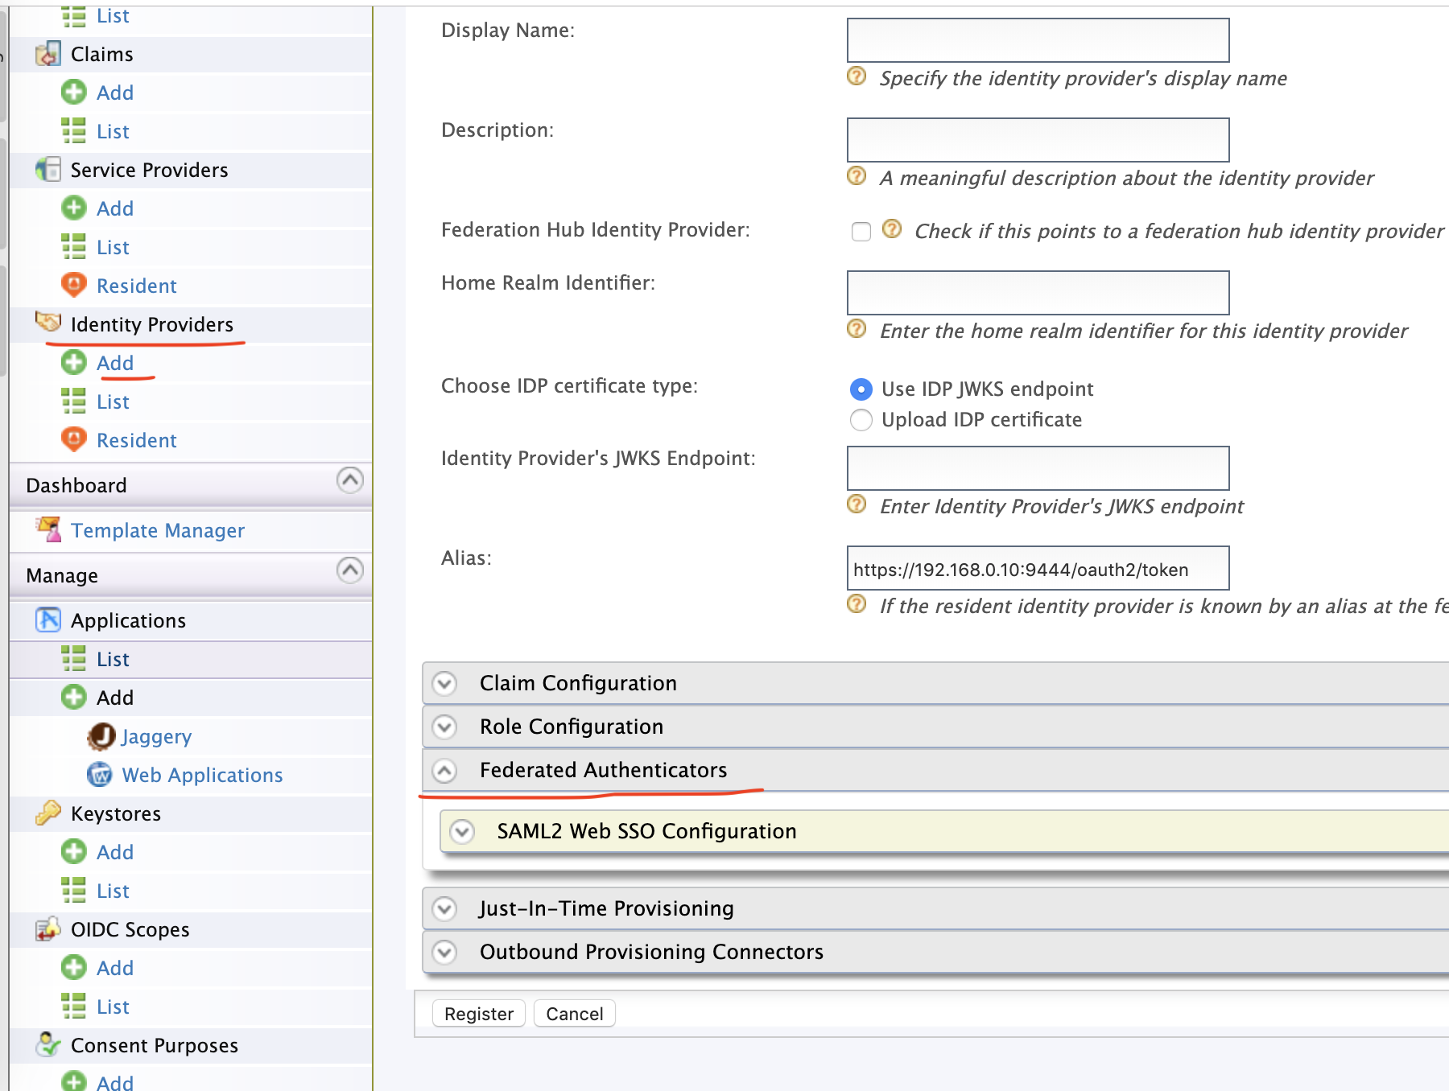Click help icon beside Display Name hint
This screenshot has width=1449, height=1091.
(857, 76)
